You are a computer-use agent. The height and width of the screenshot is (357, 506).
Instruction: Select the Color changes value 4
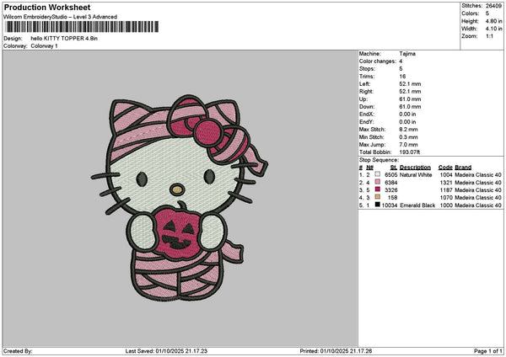point(401,61)
